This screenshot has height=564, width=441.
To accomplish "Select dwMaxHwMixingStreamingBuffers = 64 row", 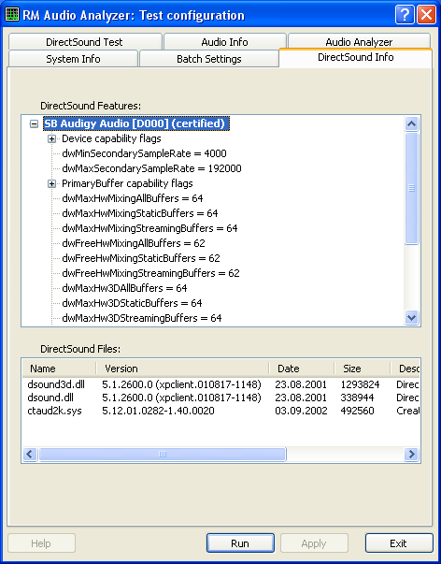I will click(x=149, y=228).
